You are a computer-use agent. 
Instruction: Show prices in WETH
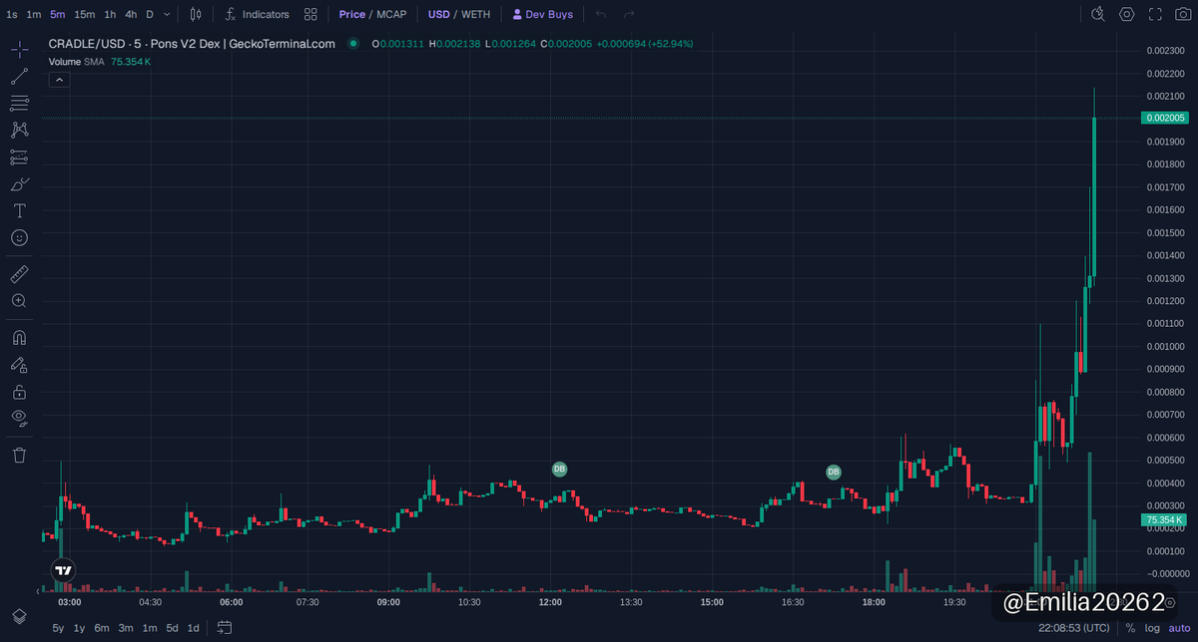click(x=475, y=15)
